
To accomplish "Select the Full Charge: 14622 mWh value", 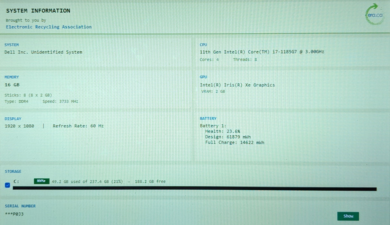I will coord(235,142).
